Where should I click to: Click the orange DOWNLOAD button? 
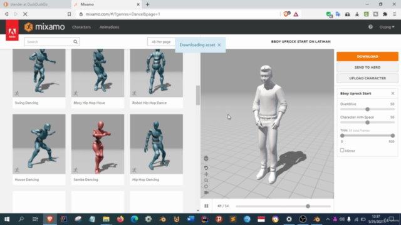tap(367, 56)
